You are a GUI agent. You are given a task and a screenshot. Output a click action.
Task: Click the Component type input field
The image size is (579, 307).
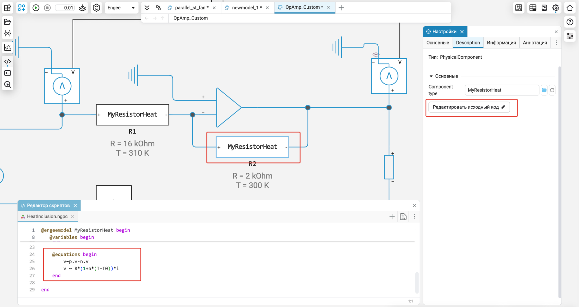(x=501, y=90)
